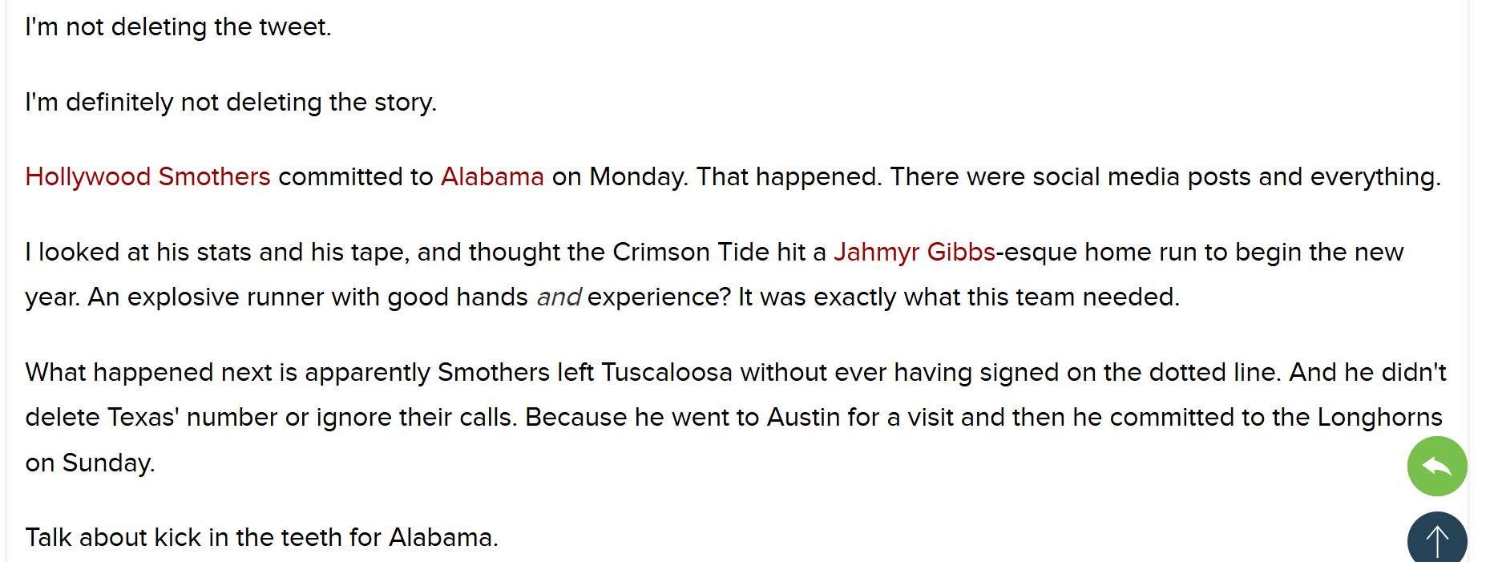Open the Hollywood Smothers link
This screenshot has height=562, width=1486.
147,176
